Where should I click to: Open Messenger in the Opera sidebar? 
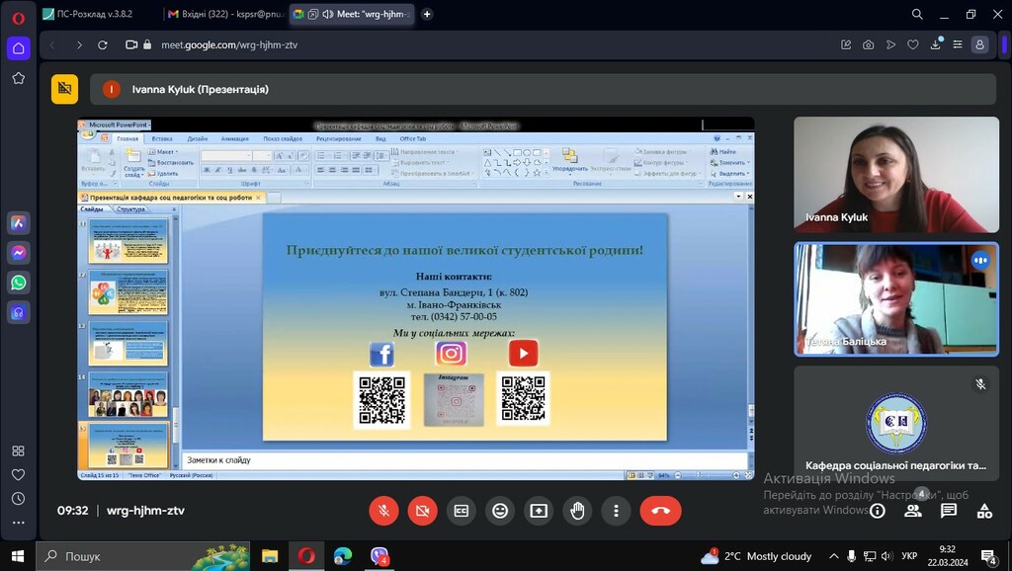click(18, 253)
